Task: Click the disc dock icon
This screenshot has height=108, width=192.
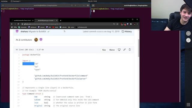Action: click(188, 40)
